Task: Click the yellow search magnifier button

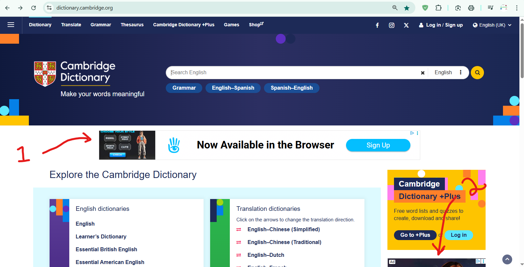Action: 477,73
